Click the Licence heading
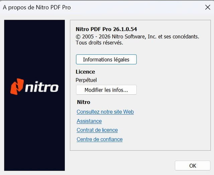 (85, 72)
